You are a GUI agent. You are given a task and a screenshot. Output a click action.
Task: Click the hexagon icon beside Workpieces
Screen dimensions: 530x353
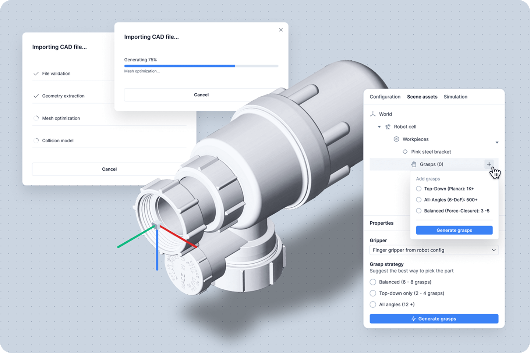pos(396,139)
